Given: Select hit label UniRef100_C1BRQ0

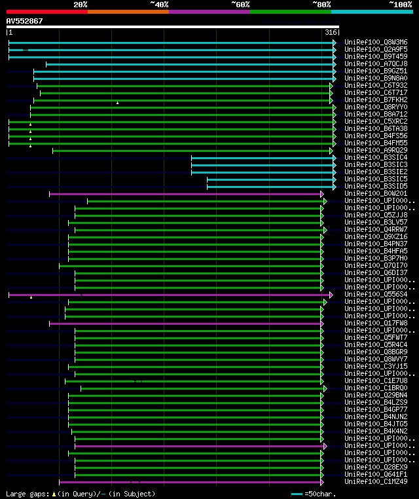Looking at the screenshot, I should click(376, 388).
